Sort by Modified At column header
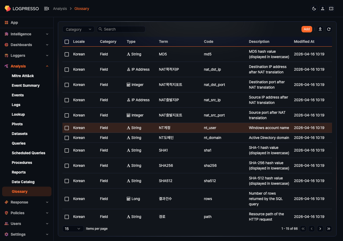The height and width of the screenshot is (241, 343). coord(304,42)
